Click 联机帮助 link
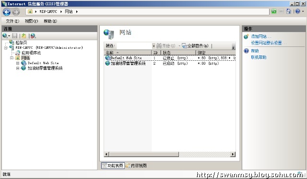Screen dimensions: 307x179 point(259,57)
